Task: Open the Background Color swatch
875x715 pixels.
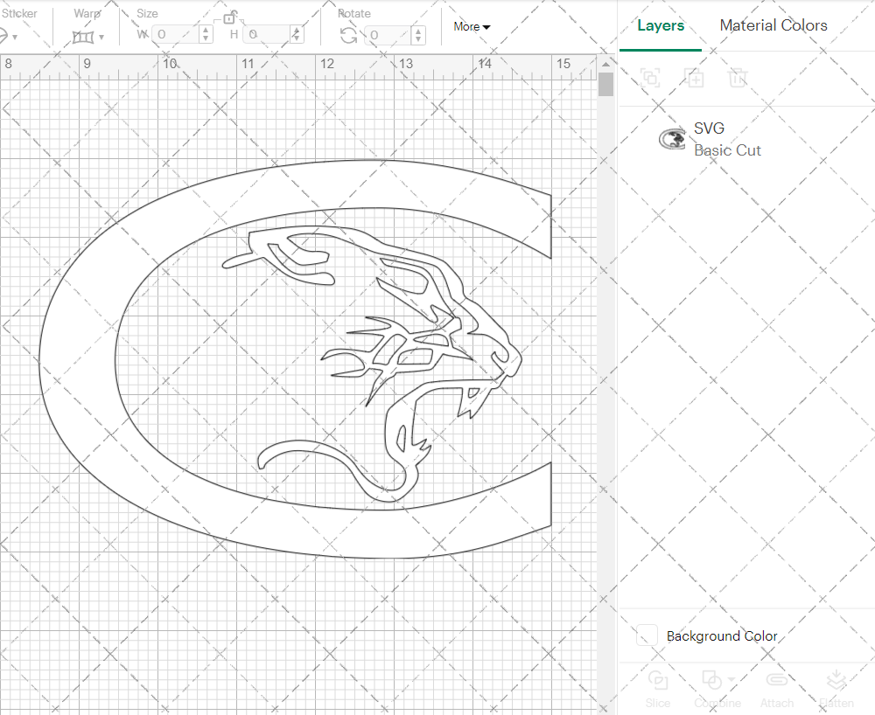Action: [x=647, y=635]
